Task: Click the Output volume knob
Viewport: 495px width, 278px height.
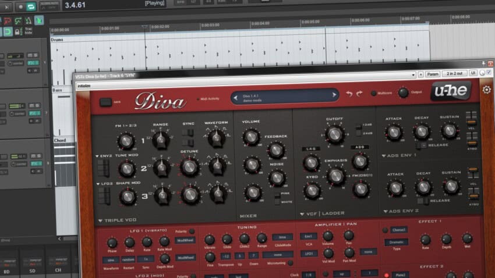Action: (x=403, y=92)
